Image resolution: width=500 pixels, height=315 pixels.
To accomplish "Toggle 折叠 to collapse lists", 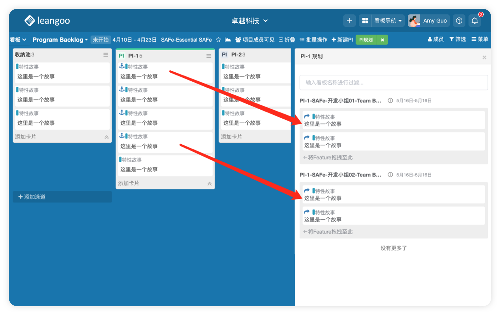I will click(x=287, y=40).
